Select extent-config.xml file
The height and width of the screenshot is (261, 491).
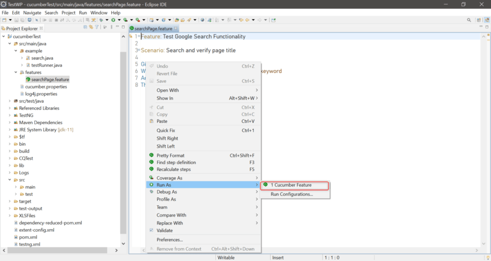(x=36, y=230)
